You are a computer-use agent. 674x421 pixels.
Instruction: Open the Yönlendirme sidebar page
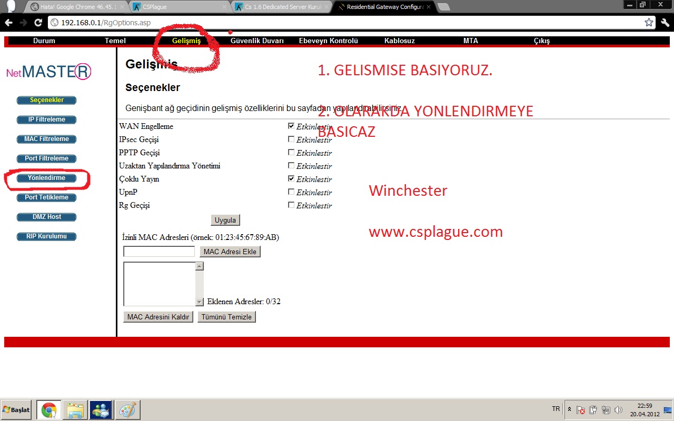(47, 178)
